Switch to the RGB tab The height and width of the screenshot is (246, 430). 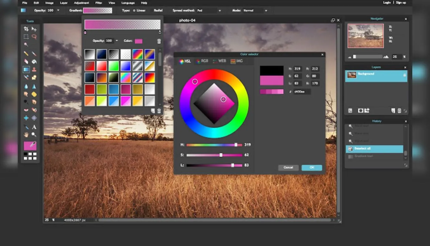202,61
